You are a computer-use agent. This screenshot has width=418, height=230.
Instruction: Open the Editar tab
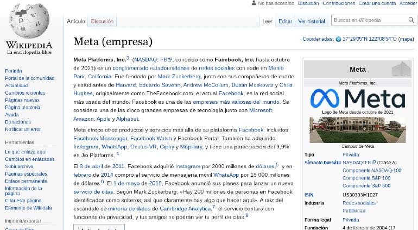tap(285, 21)
